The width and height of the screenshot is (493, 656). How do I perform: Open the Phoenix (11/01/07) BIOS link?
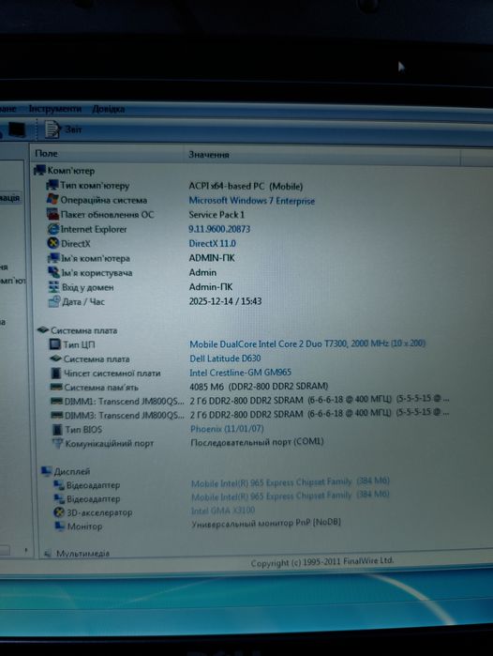point(227,428)
